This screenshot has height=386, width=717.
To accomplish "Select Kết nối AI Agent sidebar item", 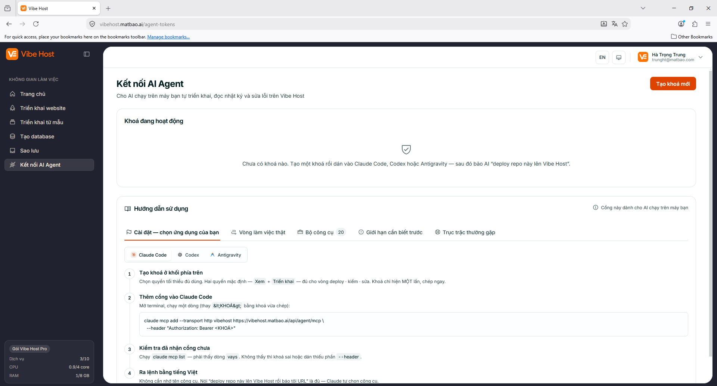I will click(x=49, y=165).
